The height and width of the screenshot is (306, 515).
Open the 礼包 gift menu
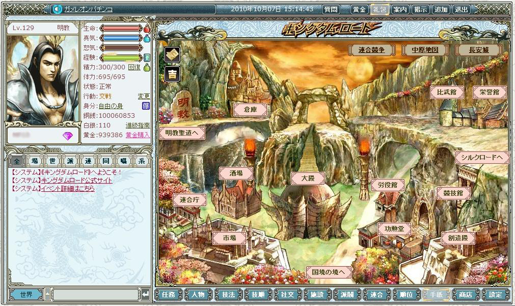[x=380, y=10]
